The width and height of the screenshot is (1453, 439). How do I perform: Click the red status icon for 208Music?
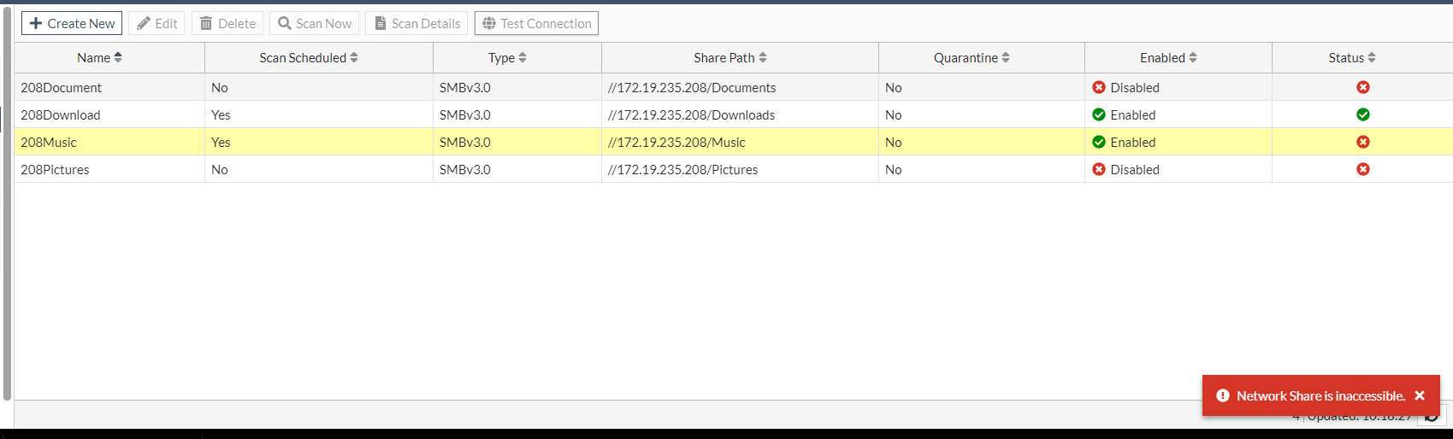[x=1362, y=142]
